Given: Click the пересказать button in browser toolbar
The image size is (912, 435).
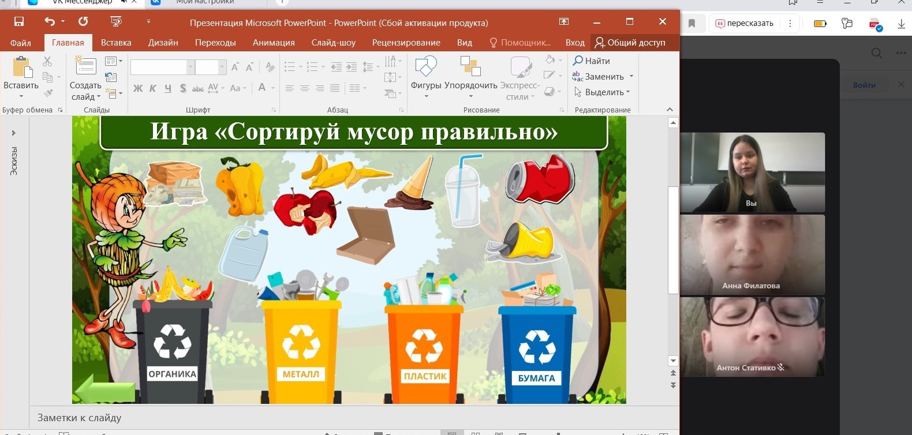Looking at the screenshot, I should [745, 23].
